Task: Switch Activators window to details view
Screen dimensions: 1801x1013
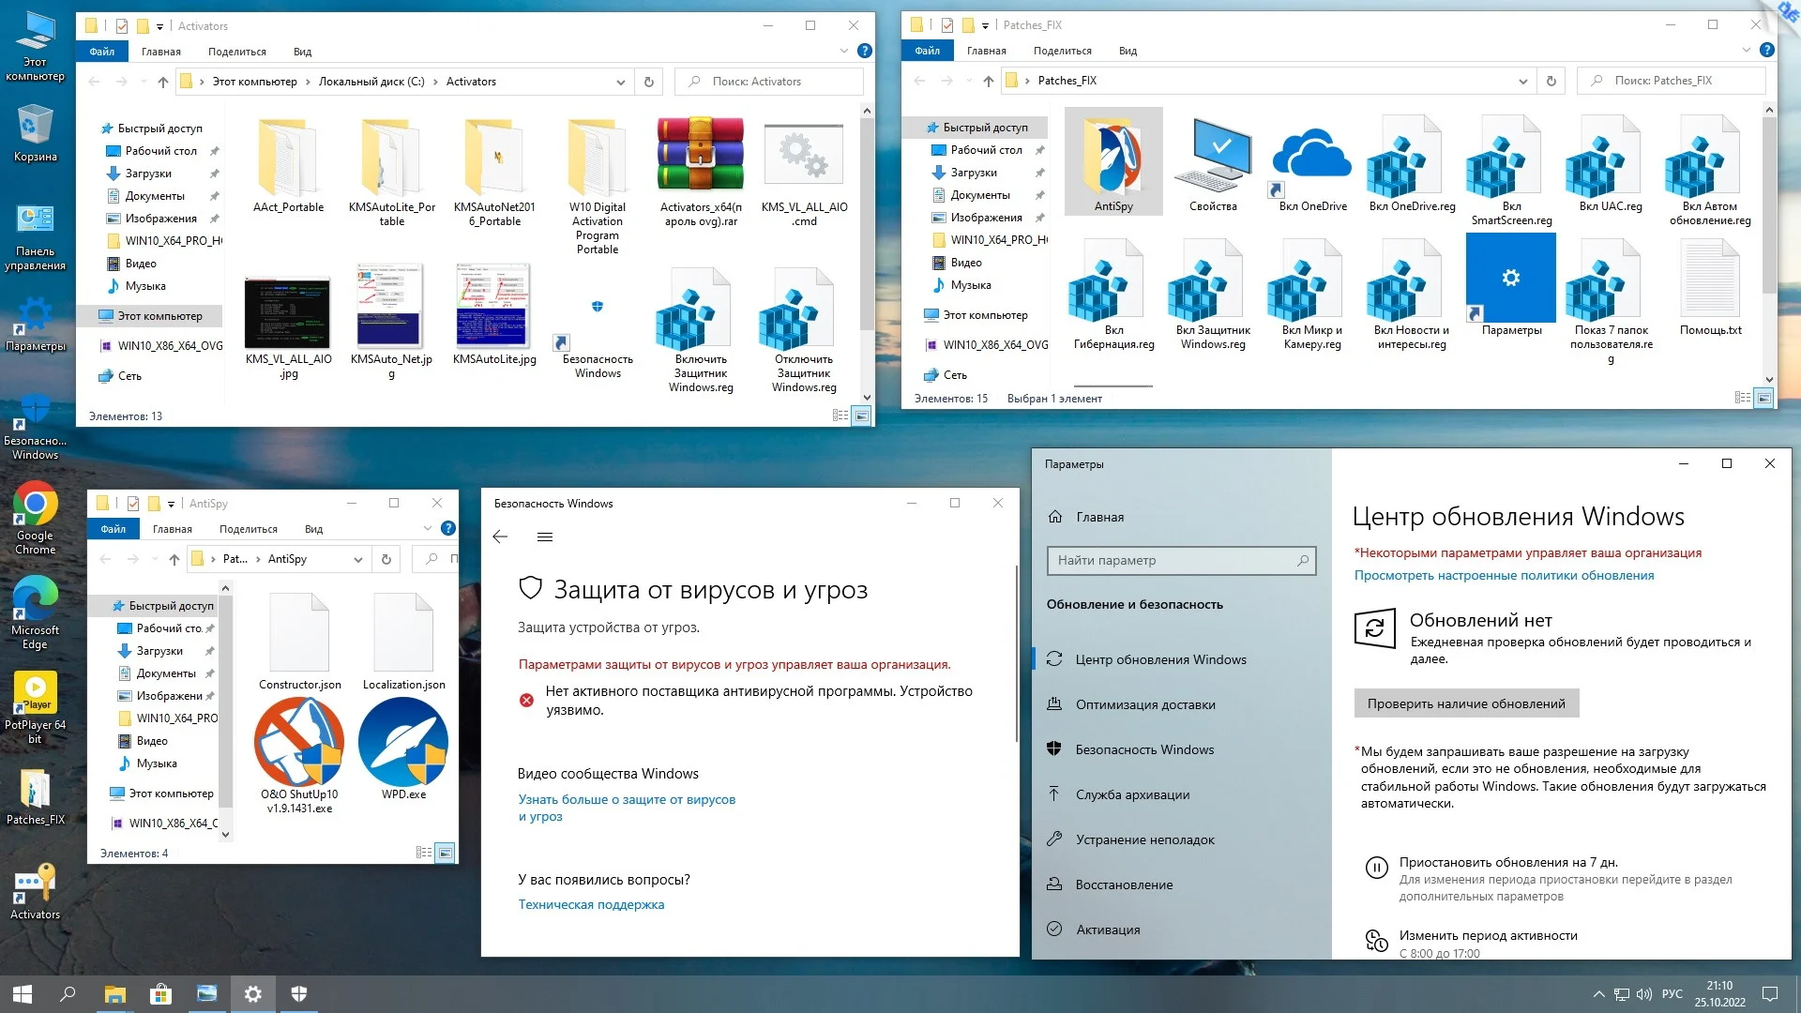Action: (x=840, y=416)
